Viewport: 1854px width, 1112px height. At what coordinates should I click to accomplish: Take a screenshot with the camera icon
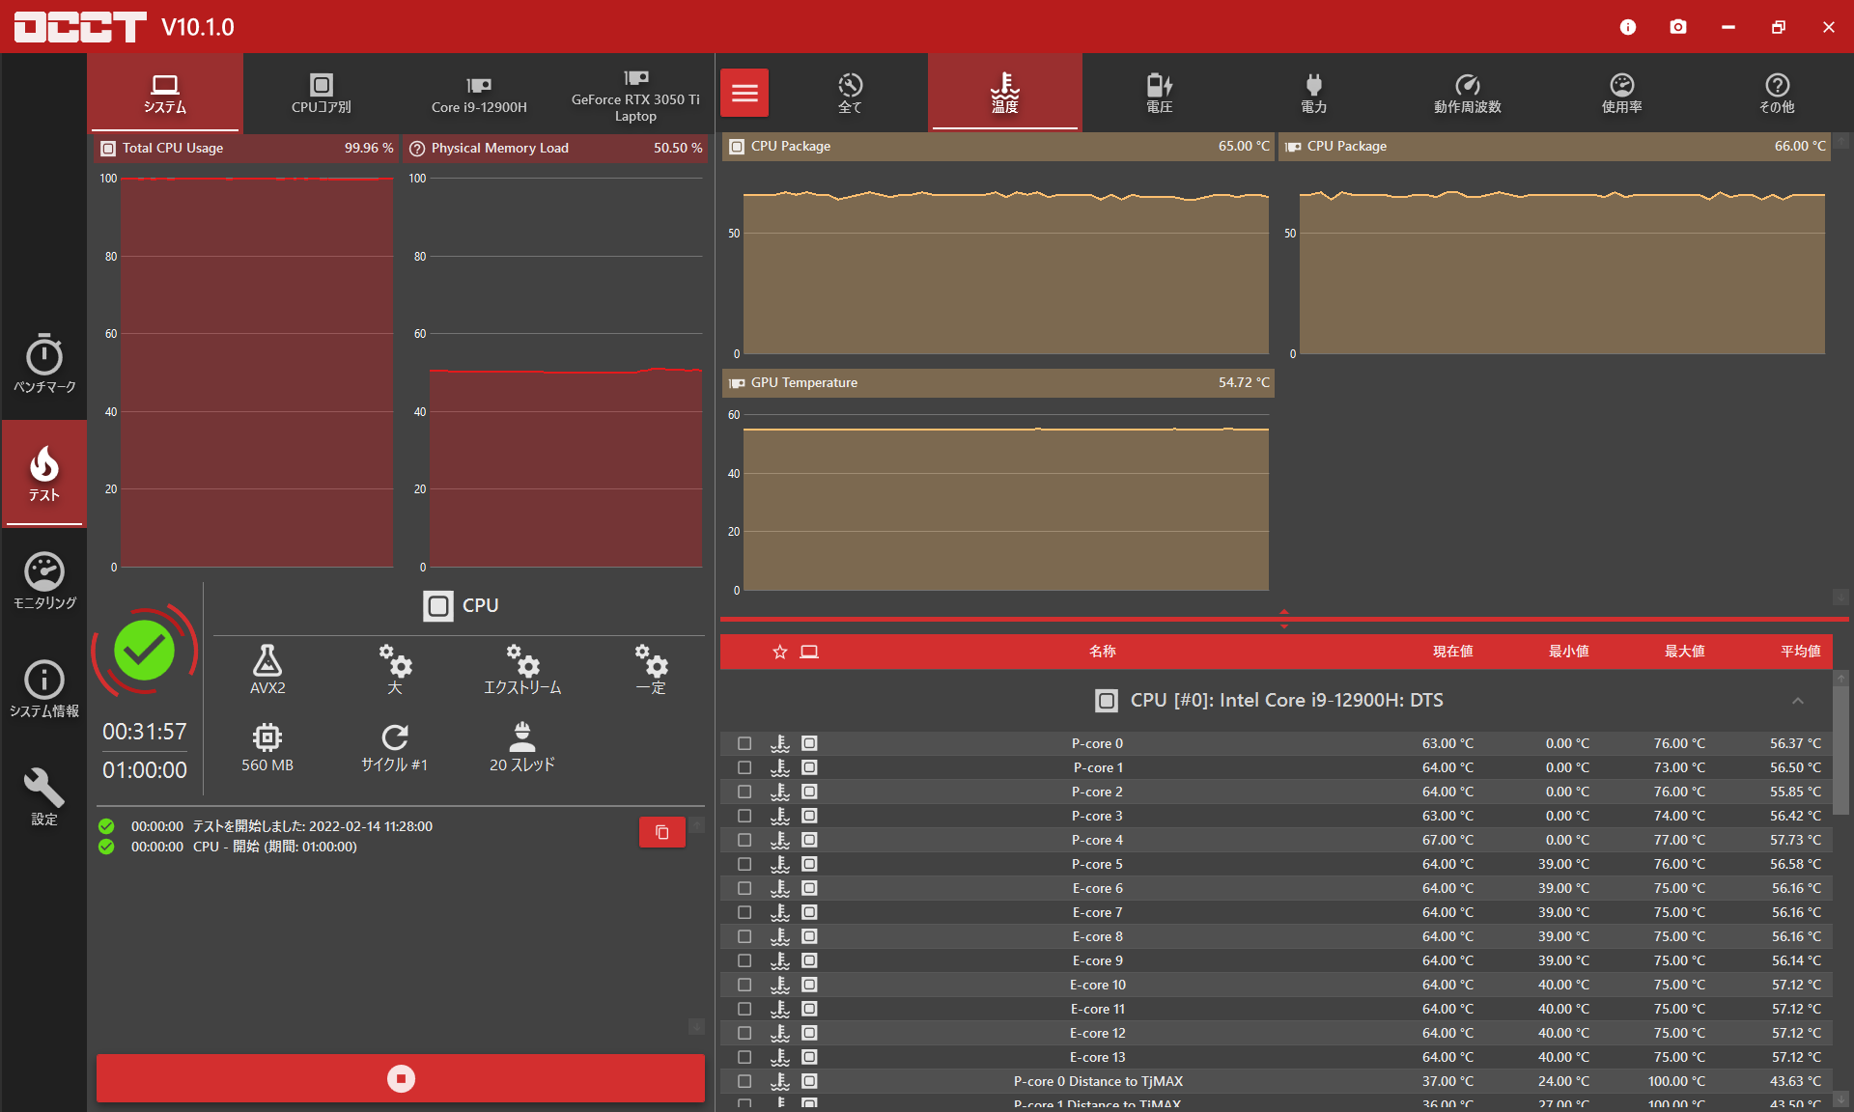(1678, 27)
